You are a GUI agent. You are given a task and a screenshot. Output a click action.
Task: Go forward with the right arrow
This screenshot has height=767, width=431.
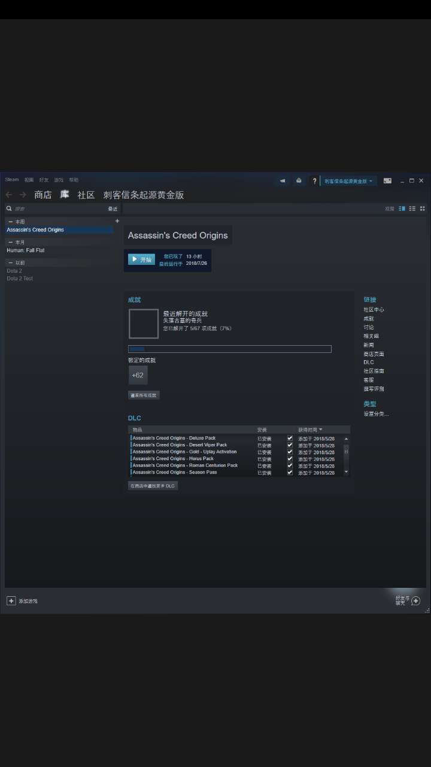click(23, 195)
